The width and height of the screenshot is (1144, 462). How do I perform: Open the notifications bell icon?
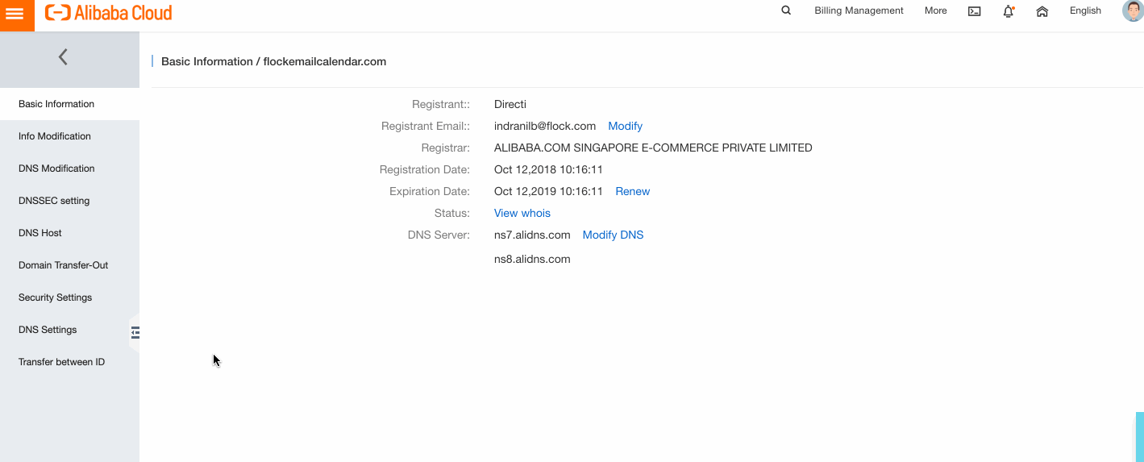coord(1008,11)
